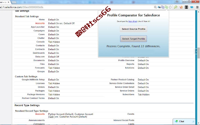This screenshot has width=200, height=125.
Task: Click Select Source Profile button
Action: (x=133, y=29)
